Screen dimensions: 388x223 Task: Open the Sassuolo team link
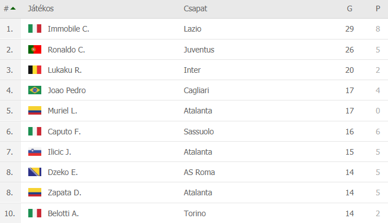(199, 132)
